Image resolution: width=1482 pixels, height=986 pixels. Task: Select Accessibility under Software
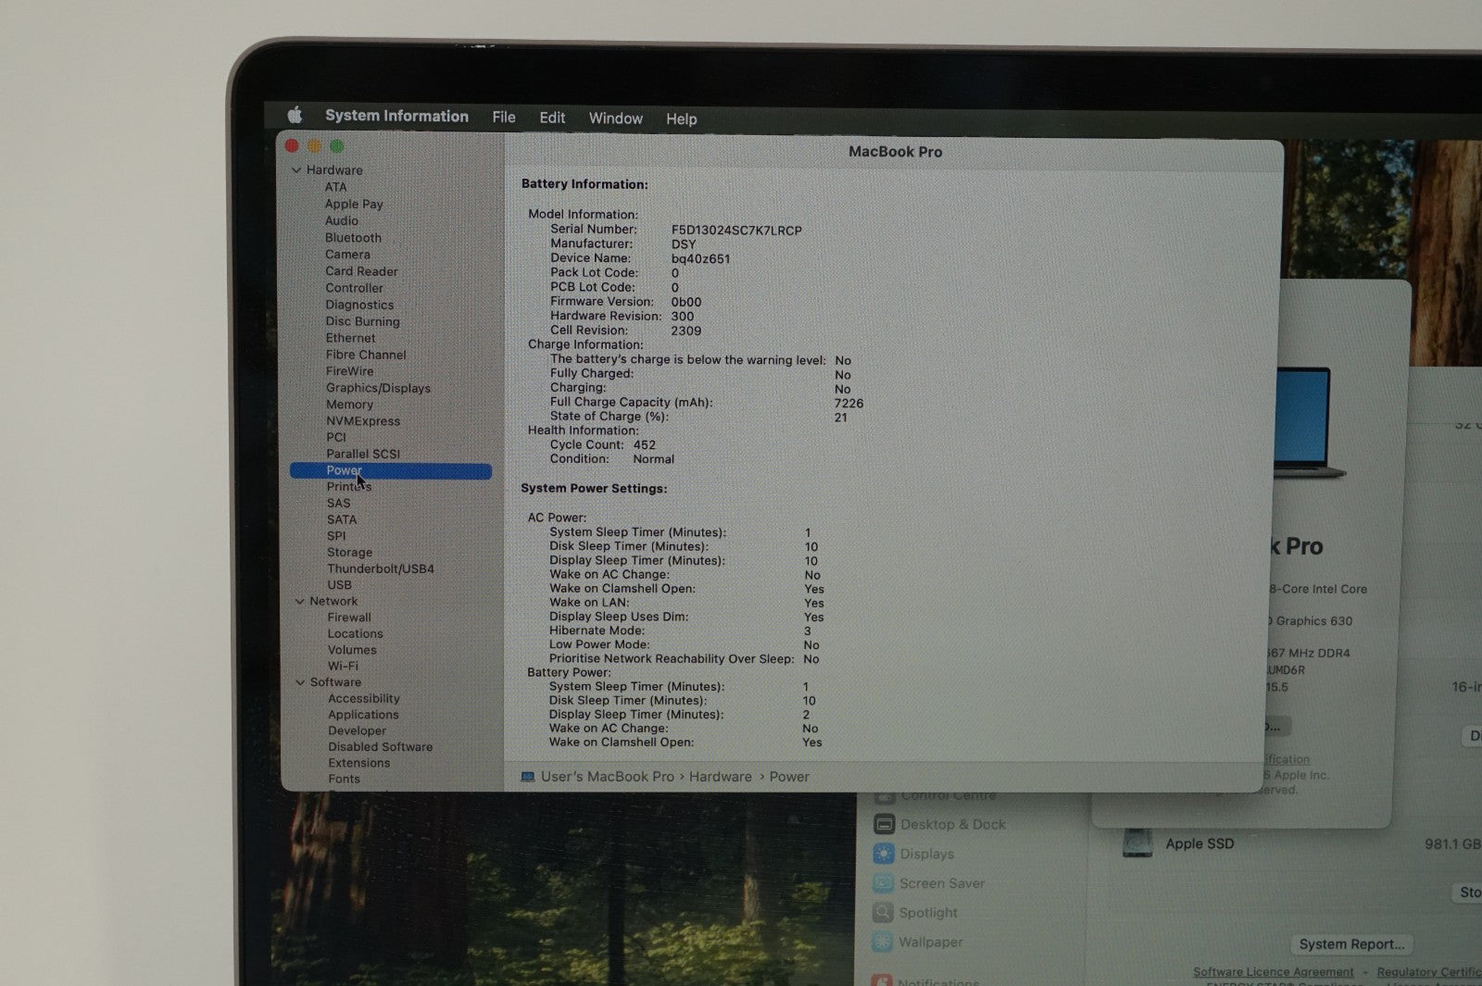pyautogui.click(x=364, y=699)
